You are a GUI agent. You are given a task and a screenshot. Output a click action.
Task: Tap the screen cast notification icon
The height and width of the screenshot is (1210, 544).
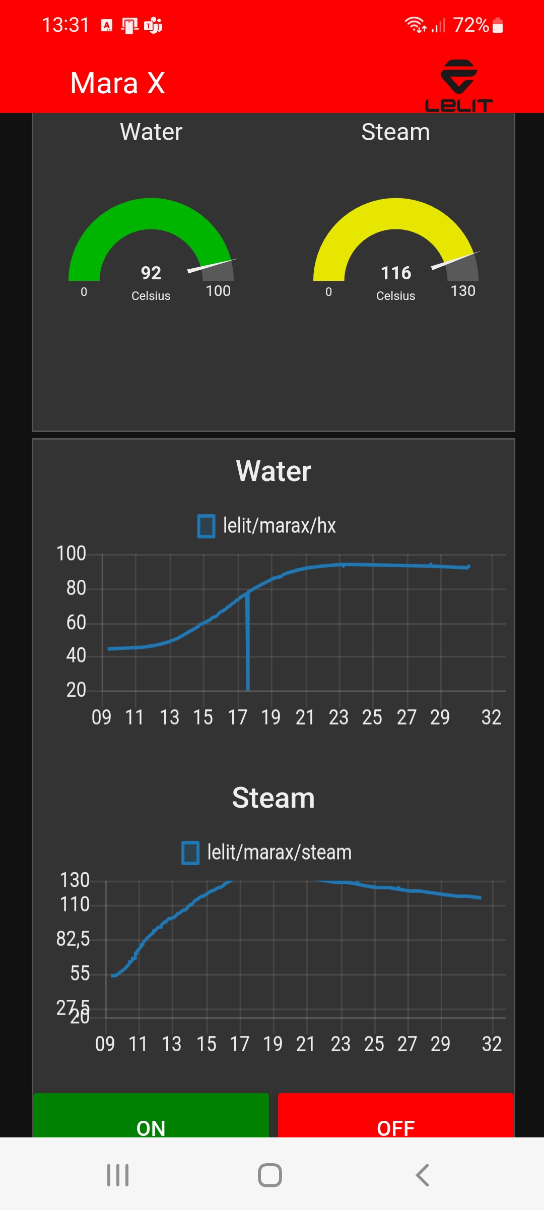(129, 25)
